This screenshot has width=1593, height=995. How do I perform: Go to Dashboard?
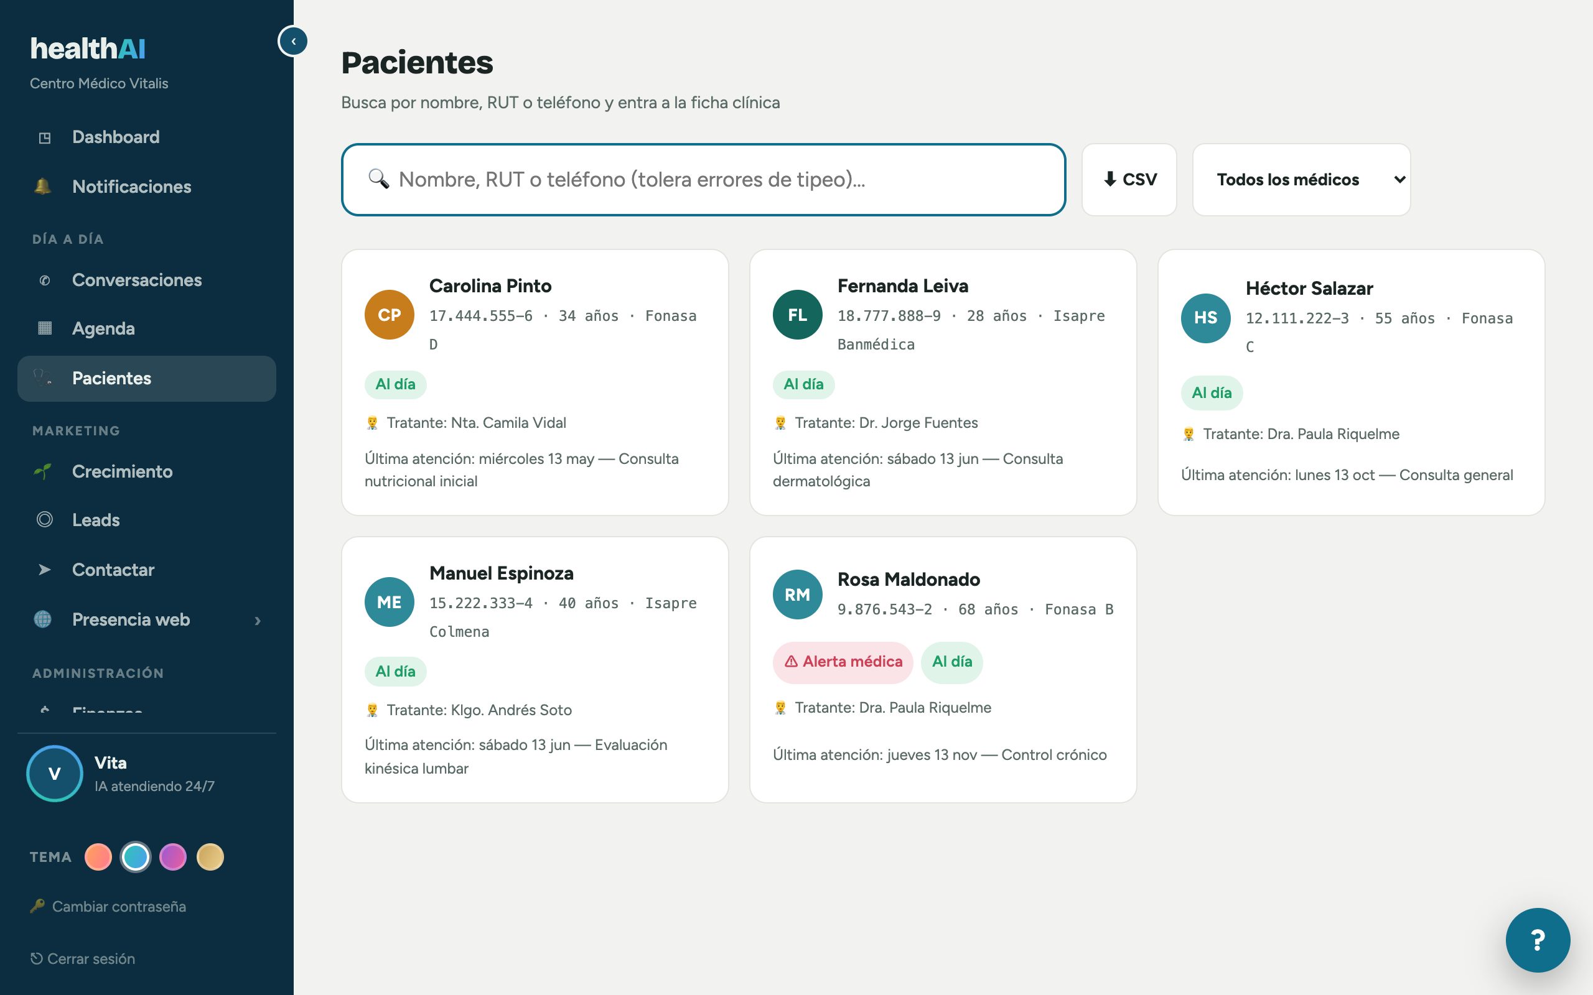146,137
